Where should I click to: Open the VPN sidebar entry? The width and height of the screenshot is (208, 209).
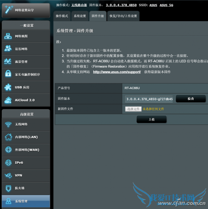click(26, 175)
